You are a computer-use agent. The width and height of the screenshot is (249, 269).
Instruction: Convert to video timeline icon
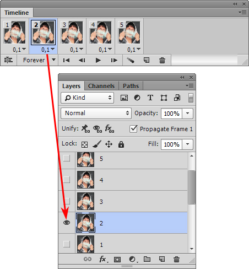[x=8, y=60]
